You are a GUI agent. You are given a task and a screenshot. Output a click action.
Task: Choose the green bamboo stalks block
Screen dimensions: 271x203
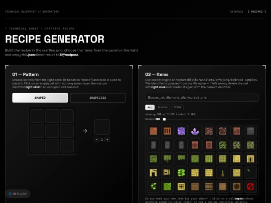click(x=209, y=159)
